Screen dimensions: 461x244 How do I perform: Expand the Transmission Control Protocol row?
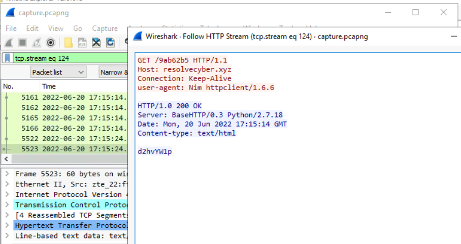coord(7,205)
